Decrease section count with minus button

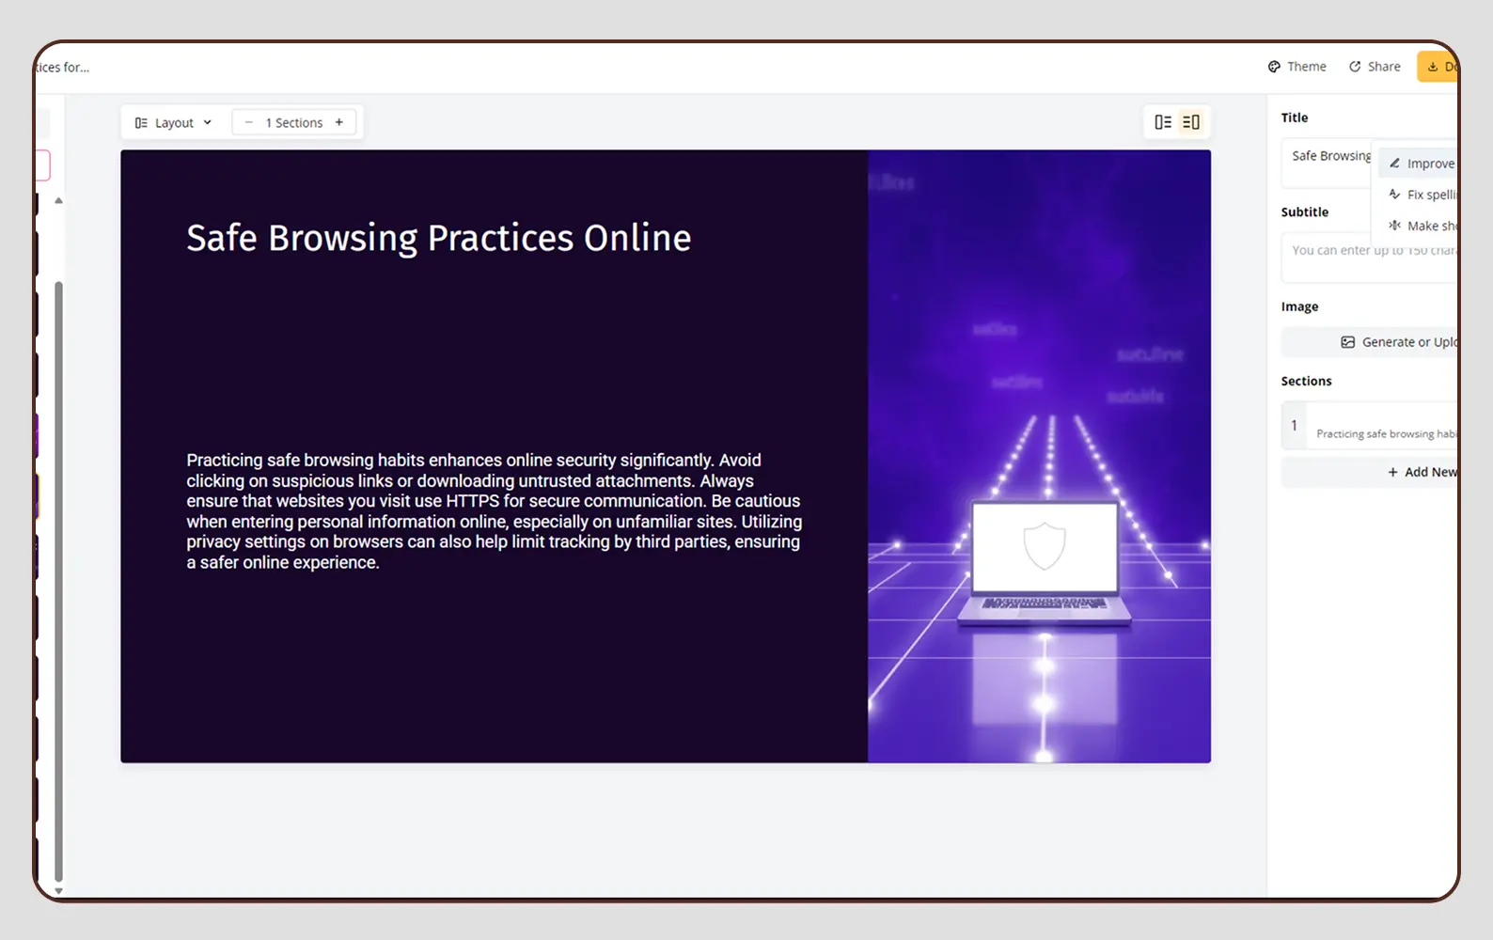[x=248, y=123]
